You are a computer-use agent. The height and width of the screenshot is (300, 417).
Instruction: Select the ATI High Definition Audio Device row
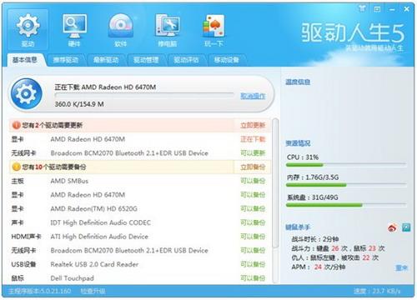(x=140, y=237)
